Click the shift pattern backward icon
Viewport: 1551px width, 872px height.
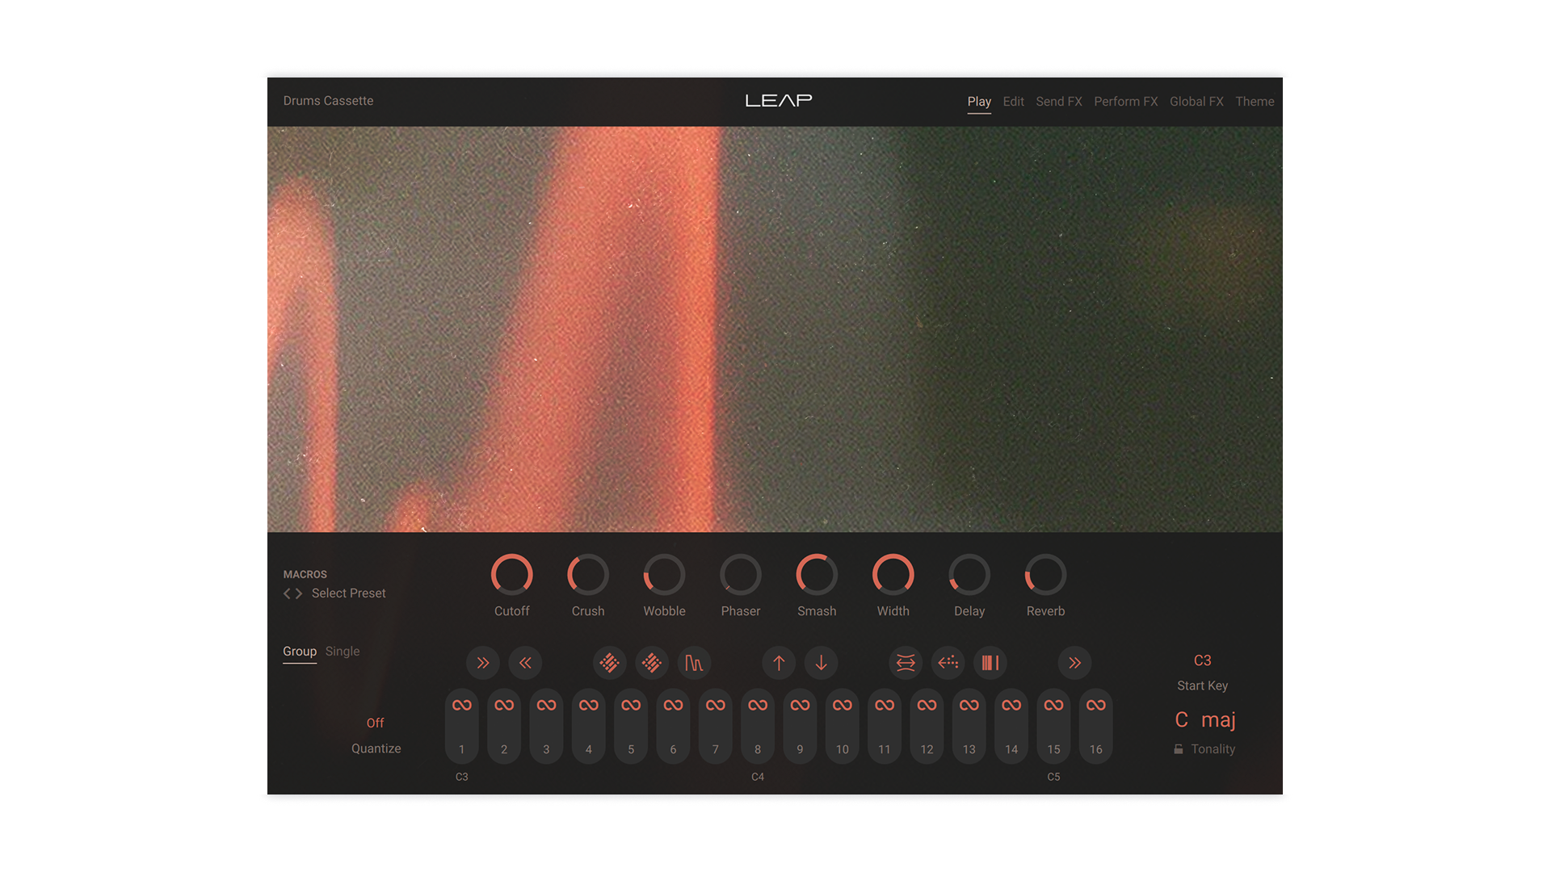[x=525, y=663]
